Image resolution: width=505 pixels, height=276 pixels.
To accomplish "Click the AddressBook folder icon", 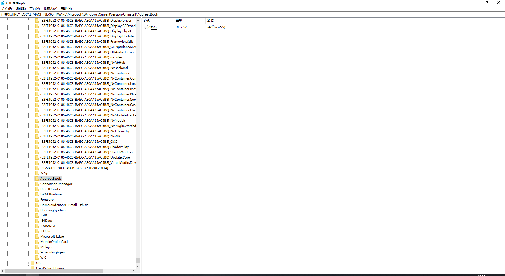I will (37, 178).
